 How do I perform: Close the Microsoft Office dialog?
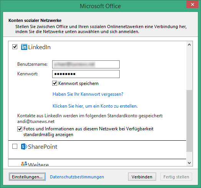pyautogui.click(x=192, y=5)
